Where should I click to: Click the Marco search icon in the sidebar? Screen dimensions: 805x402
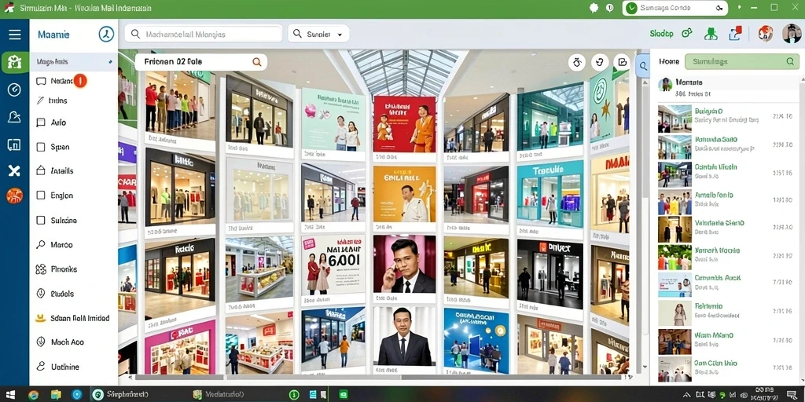pos(41,245)
